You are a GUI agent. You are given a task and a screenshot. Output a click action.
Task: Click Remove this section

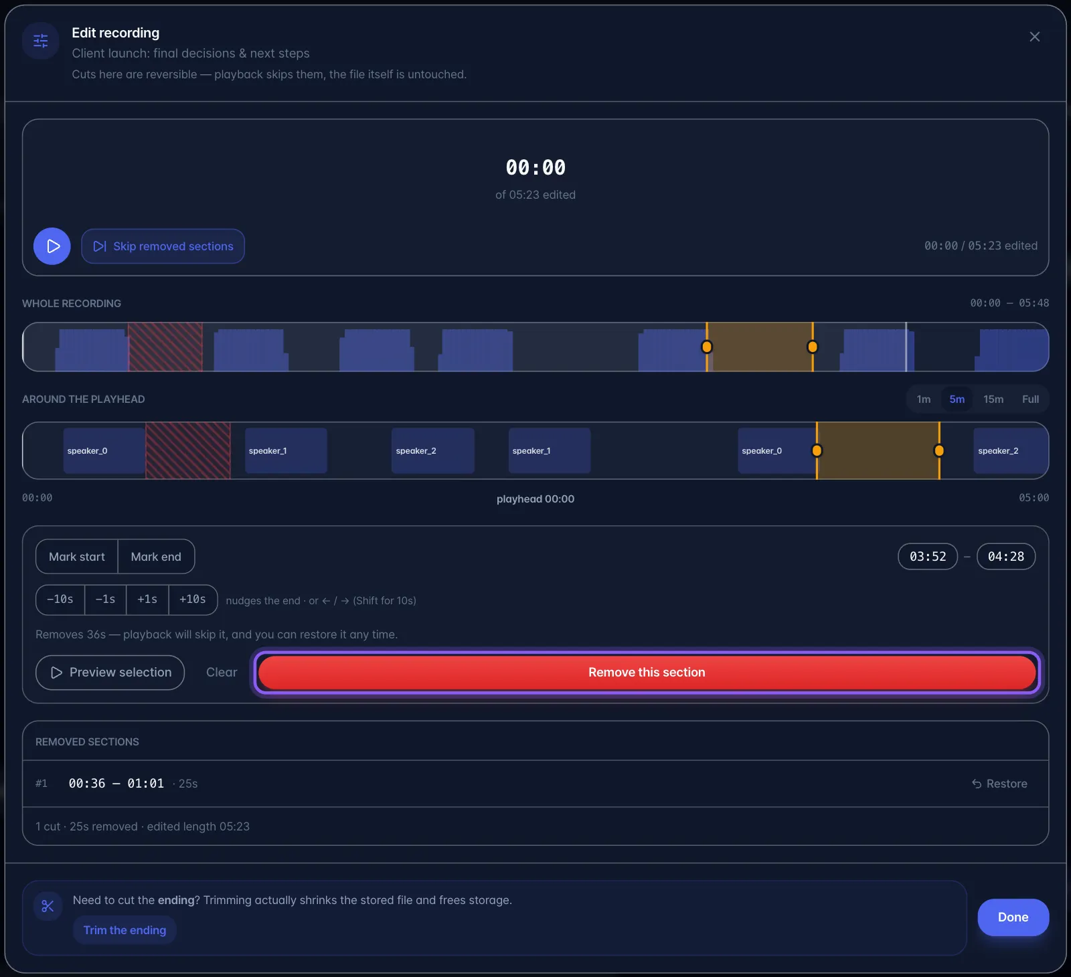(647, 673)
